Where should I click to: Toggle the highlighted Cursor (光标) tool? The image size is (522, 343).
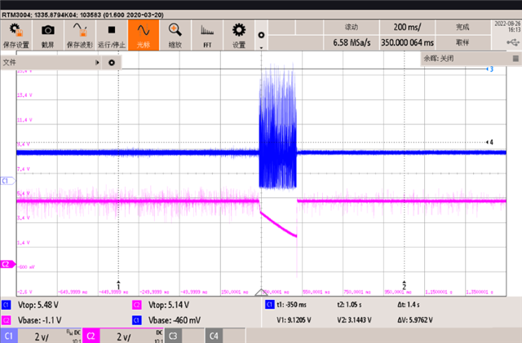click(143, 35)
